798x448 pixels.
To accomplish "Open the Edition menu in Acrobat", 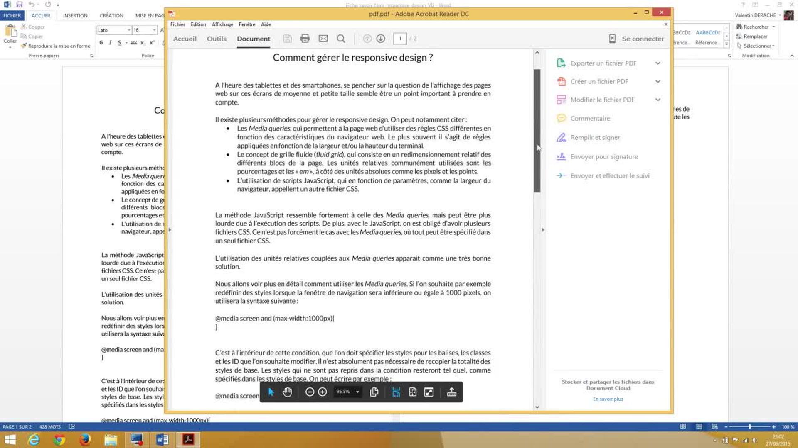I will point(198,24).
